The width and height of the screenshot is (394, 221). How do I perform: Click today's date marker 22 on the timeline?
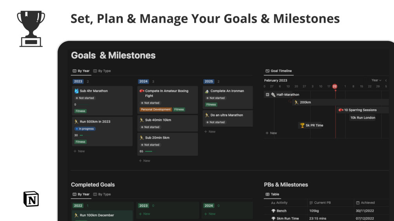point(335,86)
